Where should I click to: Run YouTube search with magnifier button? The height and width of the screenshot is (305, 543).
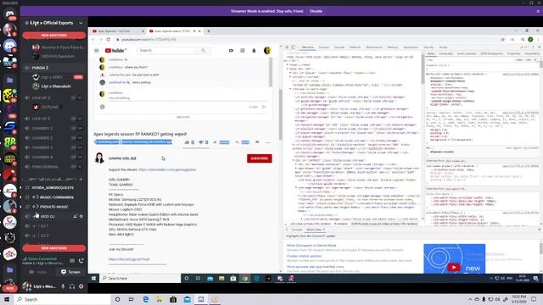(x=204, y=51)
